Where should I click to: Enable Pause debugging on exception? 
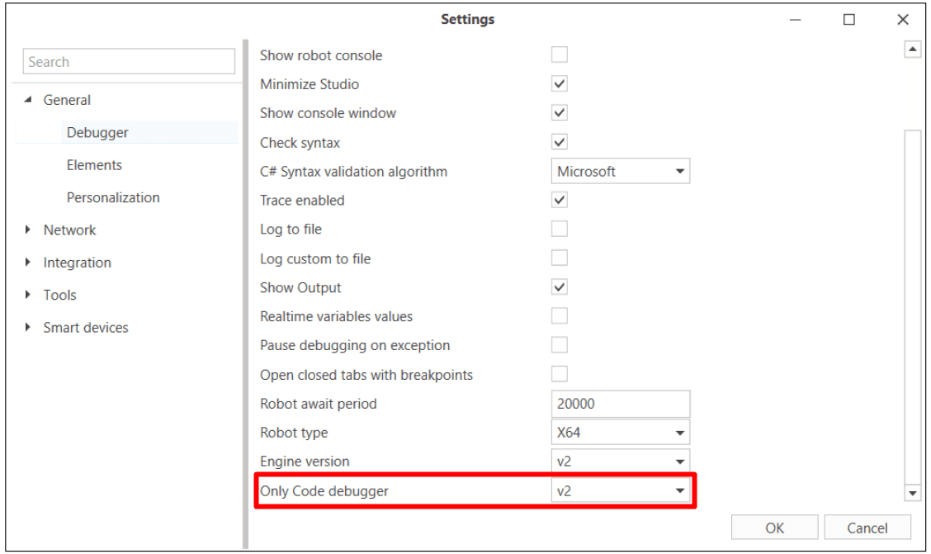tap(560, 345)
